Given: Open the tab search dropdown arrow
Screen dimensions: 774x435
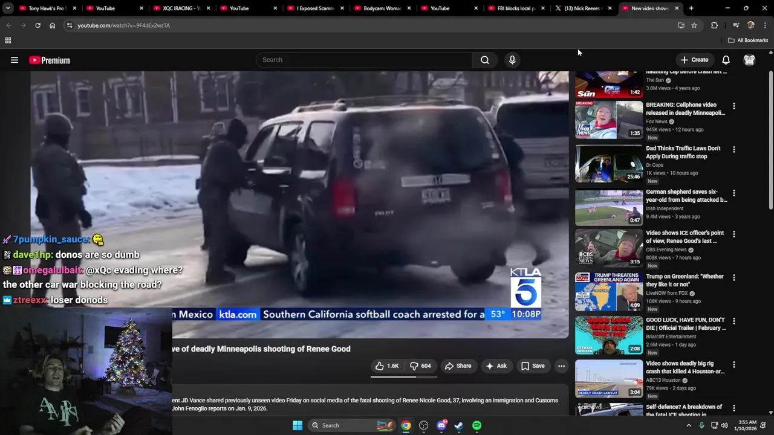Looking at the screenshot, I should pos(7,8).
